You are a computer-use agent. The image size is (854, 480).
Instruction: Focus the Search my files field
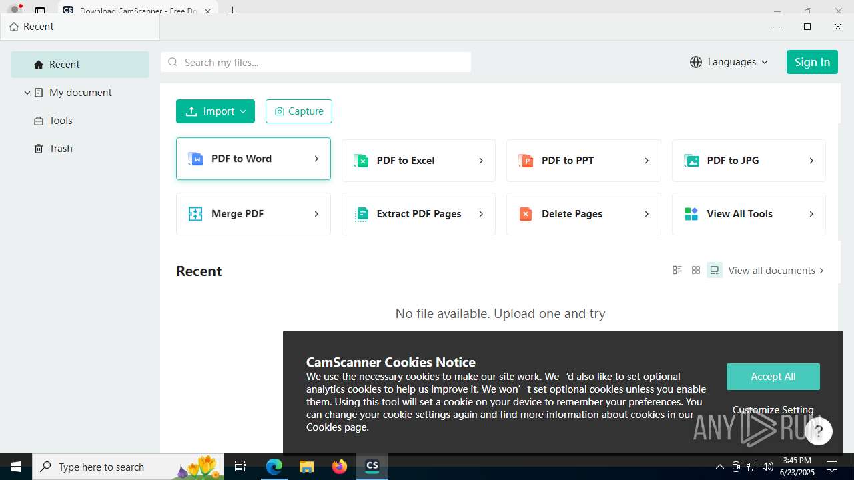point(316,62)
